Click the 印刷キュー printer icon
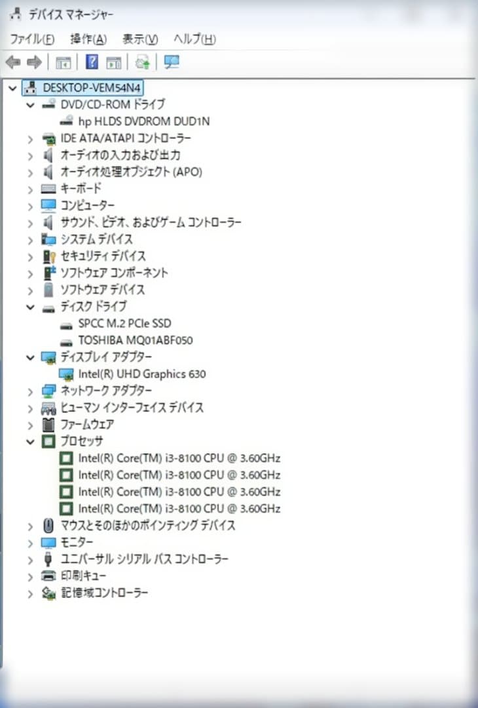The image size is (478, 708). tap(48, 576)
